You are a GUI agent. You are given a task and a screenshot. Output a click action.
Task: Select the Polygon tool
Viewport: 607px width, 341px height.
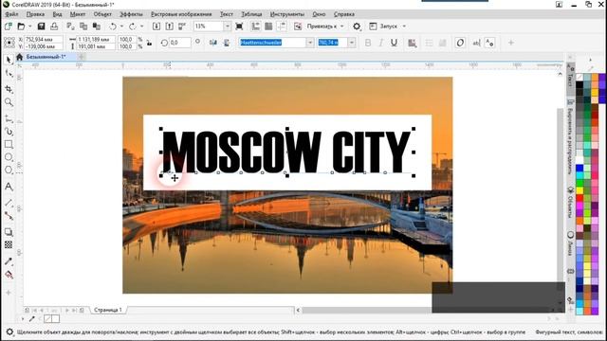9,170
